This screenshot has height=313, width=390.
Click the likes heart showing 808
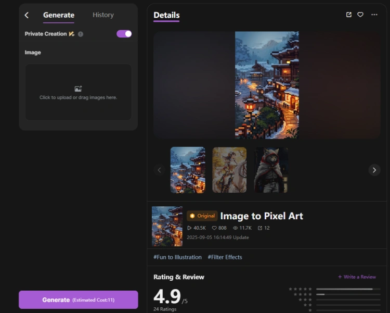(x=214, y=228)
